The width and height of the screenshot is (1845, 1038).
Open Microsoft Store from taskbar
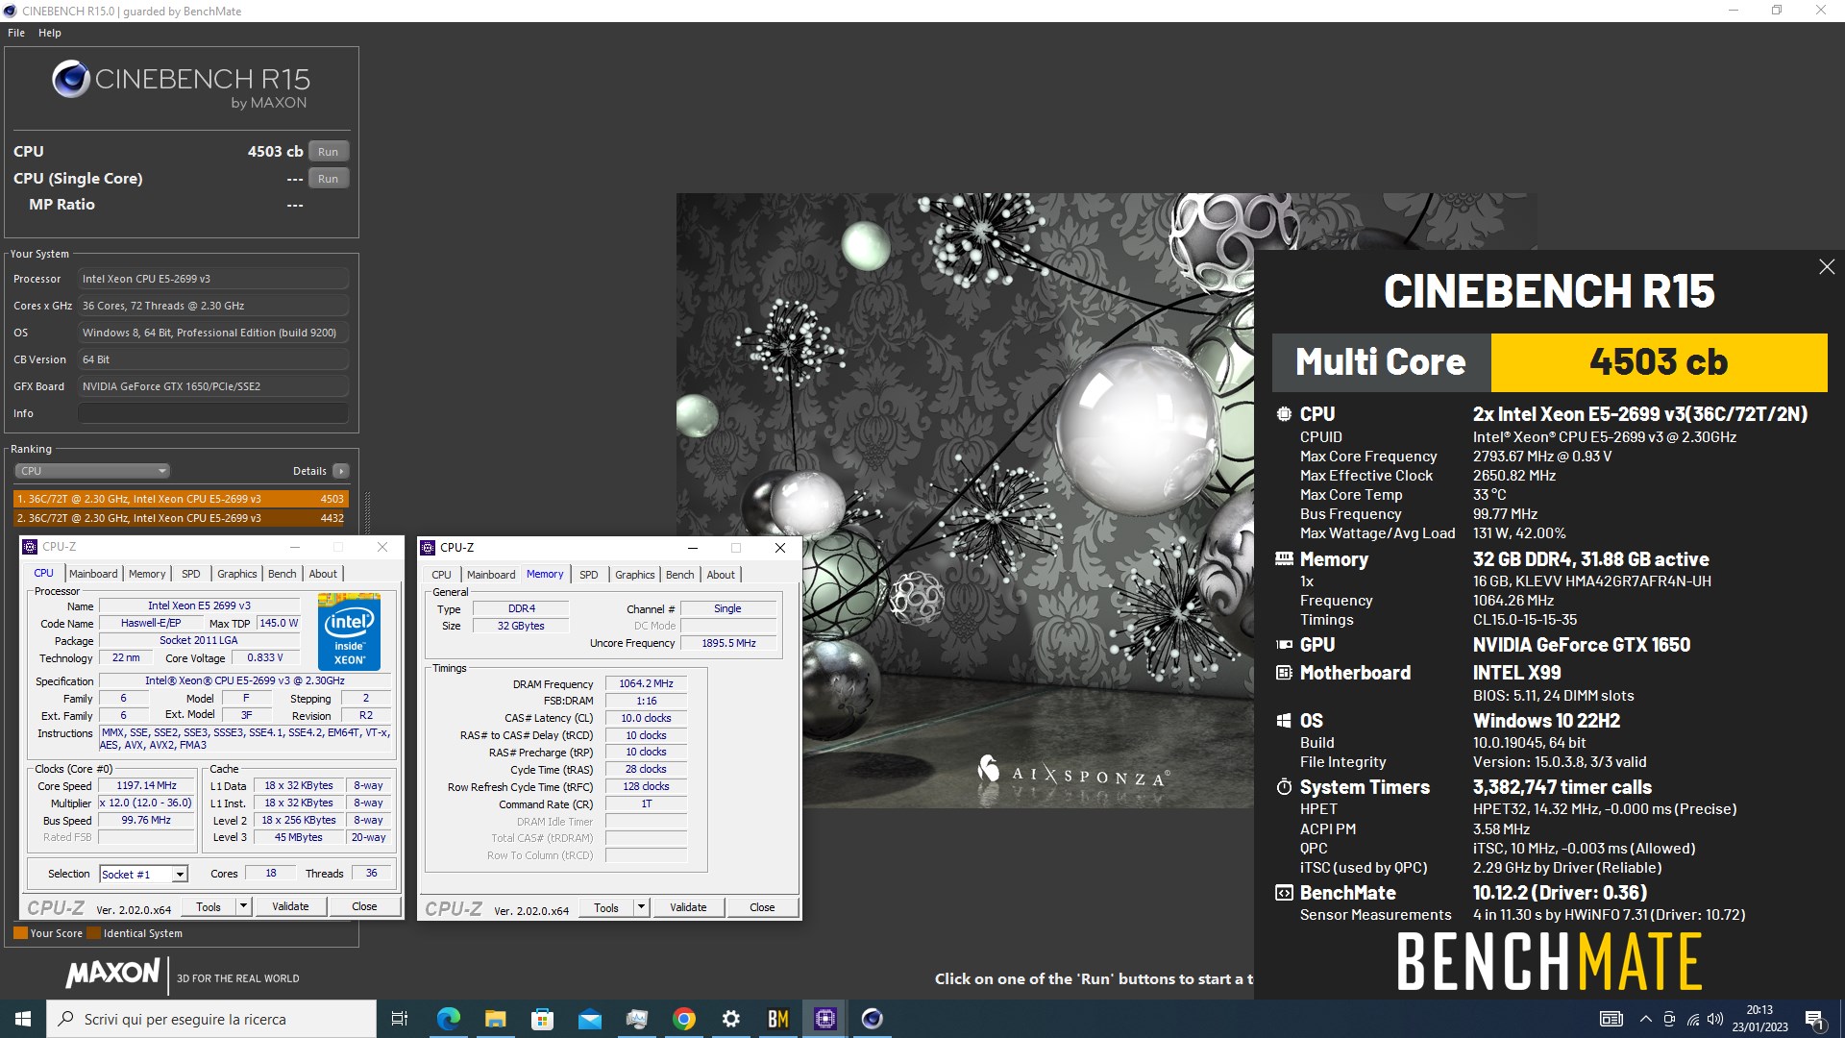pos(542,1019)
